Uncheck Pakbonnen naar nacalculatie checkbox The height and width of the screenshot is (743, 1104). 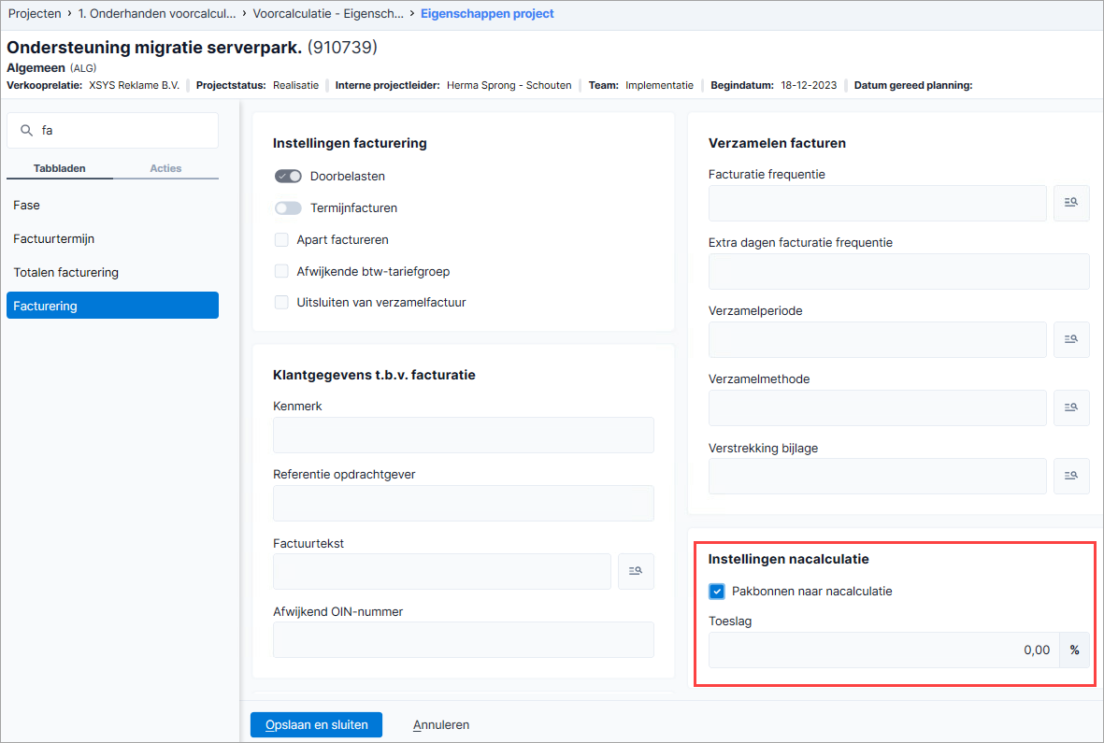tap(717, 591)
